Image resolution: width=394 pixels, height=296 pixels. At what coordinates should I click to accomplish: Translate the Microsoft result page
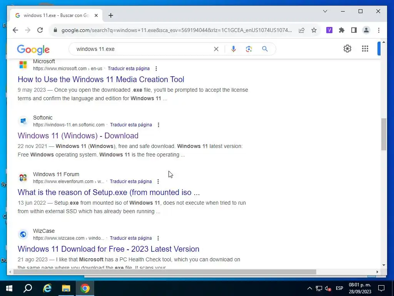(129, 69)
